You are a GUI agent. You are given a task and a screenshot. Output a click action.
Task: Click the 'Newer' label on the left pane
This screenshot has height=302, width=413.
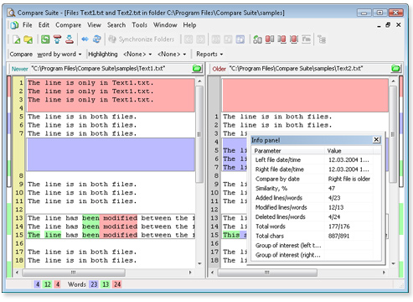(x=20, y=69)
